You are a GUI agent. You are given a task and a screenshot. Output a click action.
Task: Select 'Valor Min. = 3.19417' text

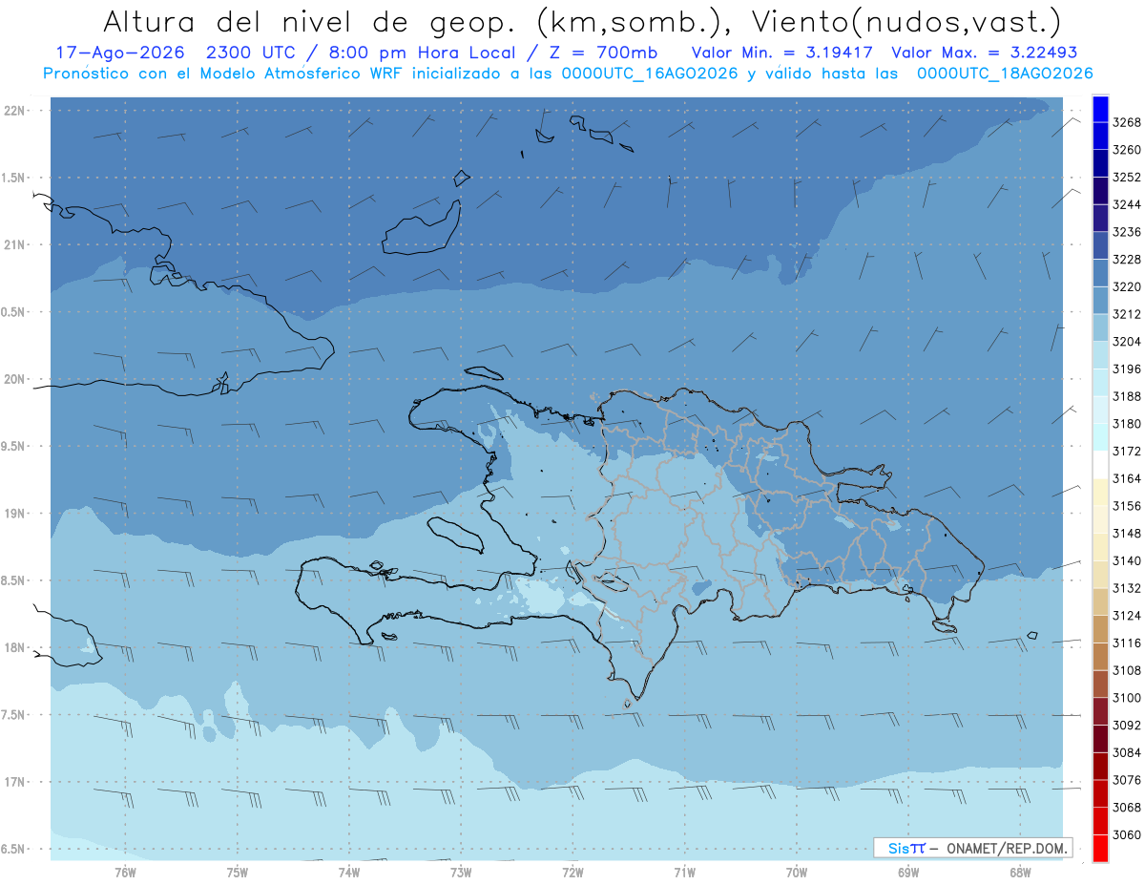tap(783, 53)
